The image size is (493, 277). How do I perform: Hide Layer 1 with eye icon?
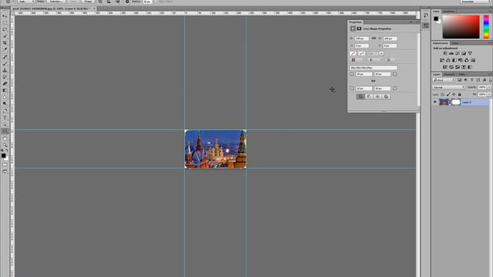pos(435,102)
